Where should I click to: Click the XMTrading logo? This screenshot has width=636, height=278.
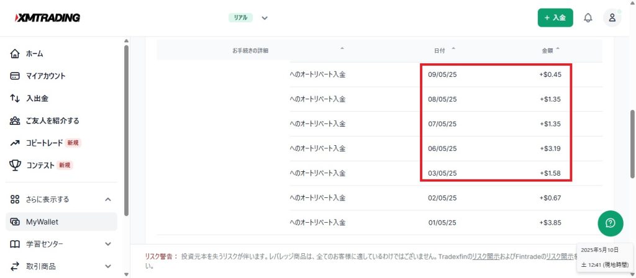(47, 17)
